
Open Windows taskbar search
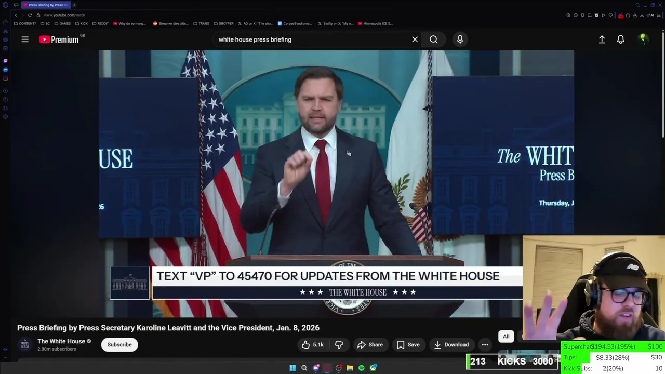tap(304, 368)
